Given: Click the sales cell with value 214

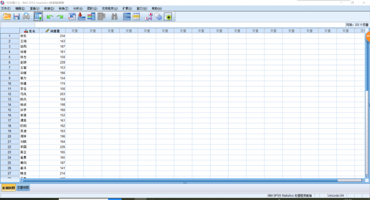Looking at the screenshot, I should [52, 173].
